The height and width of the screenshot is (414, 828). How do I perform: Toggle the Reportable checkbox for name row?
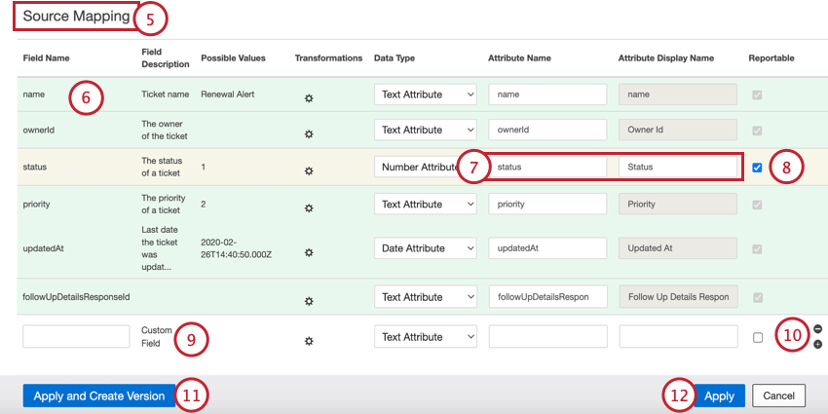pyautogui.click(x=757, y=94)
